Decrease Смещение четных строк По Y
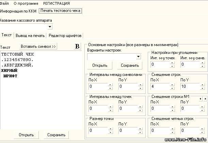 pyautogui.click(x=202, y=132)
